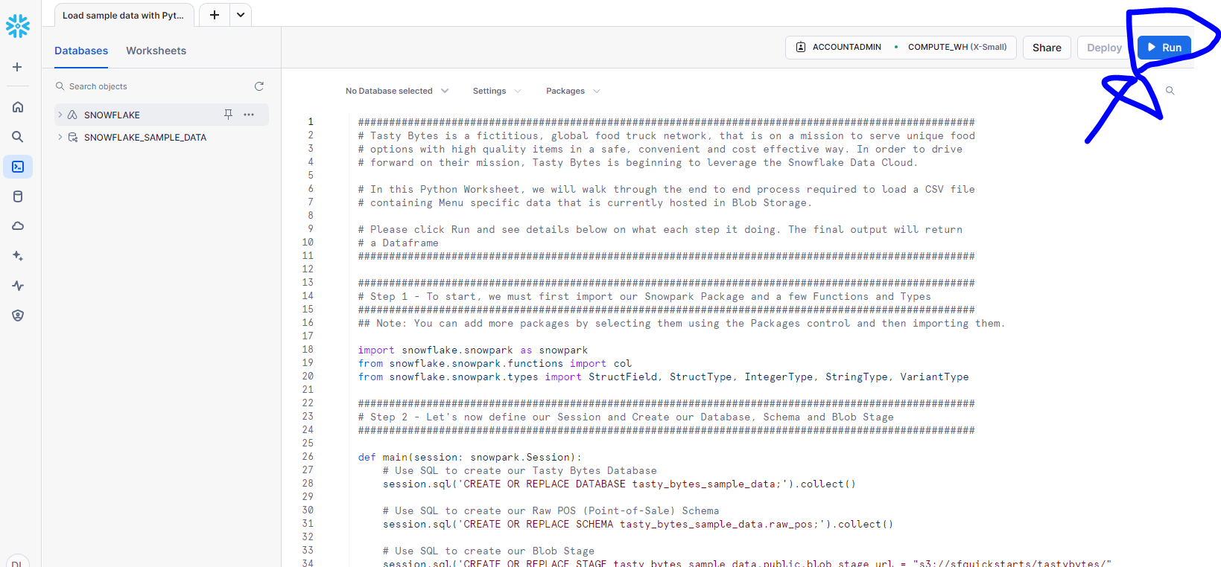Screen dimensions: 1221x567
Task: Select the Load sample data with Python tab
Action: click(x=124, y=15)
